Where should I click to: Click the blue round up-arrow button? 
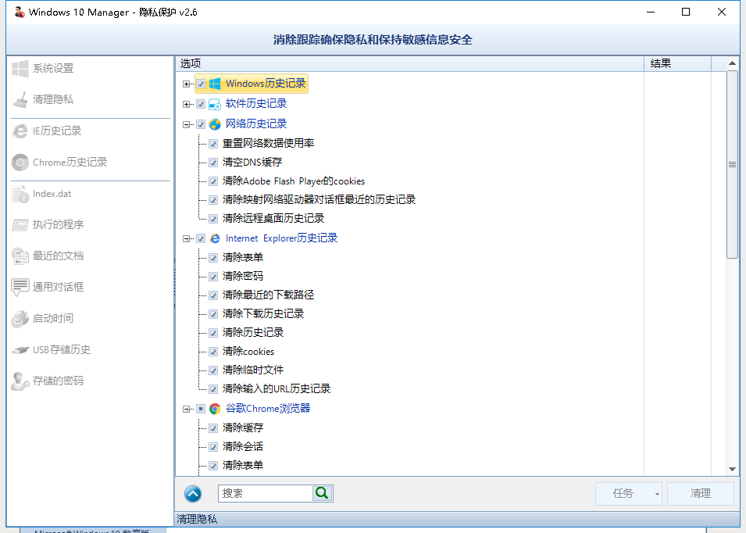coord(193,494)
